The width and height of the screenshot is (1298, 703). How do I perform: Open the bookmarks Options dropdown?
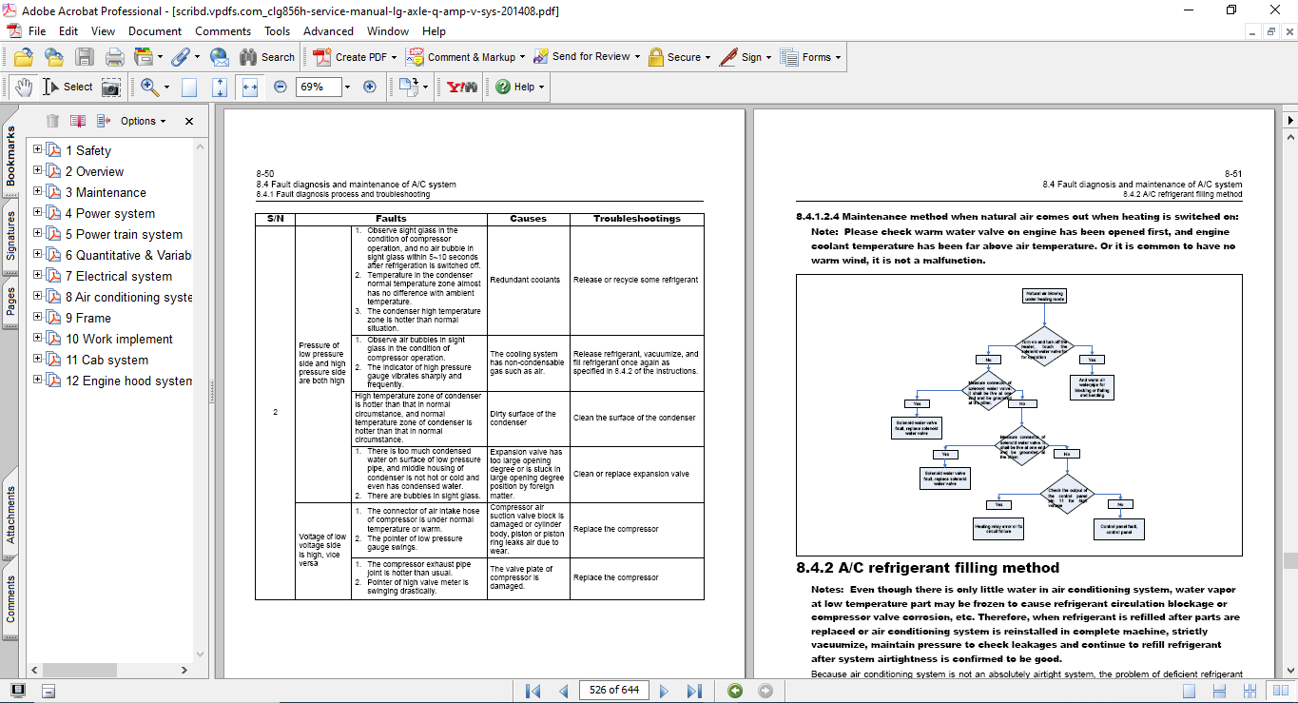pyautogui.click(x=143, y=121)
